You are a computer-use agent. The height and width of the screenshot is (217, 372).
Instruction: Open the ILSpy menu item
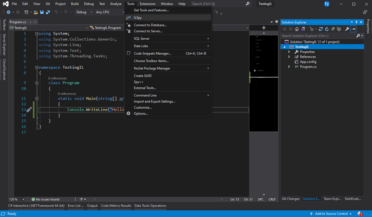[168, 18]
